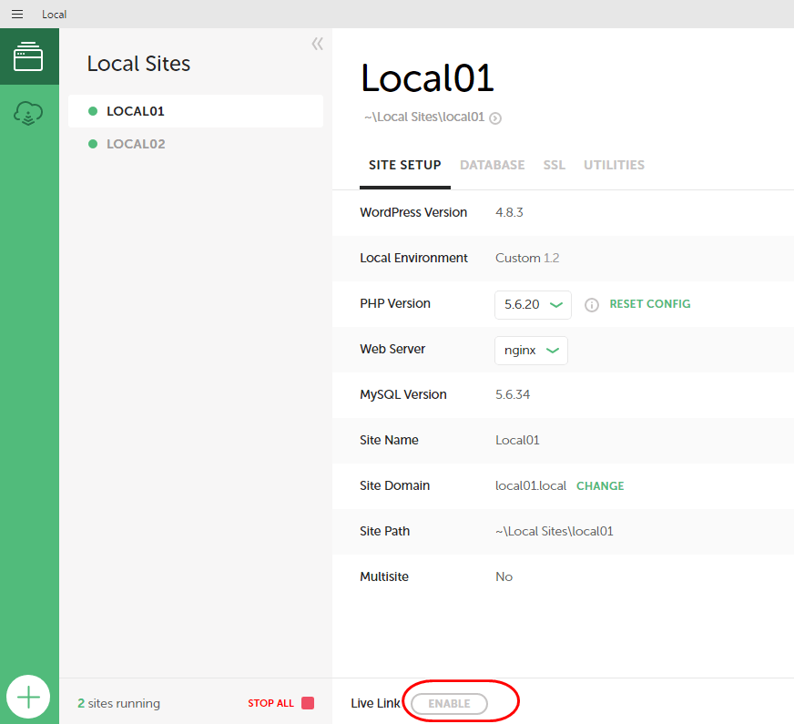Image resolution: width=794 pixels, height=724 pixels.
Task: Click the Reset Config link
Action: (x=650, y=304)
